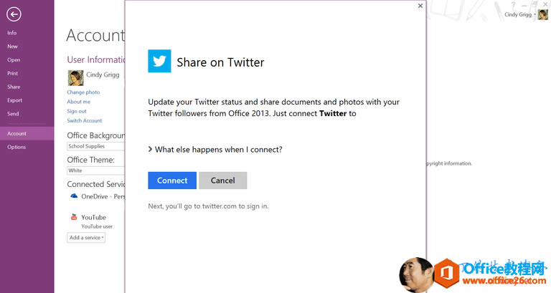Open Options from the sidebar
The image size is (551, 293).
click(x=17, y=147)
